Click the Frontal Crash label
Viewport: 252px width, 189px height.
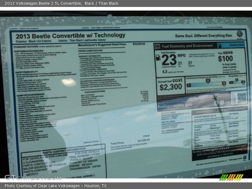[x=198, y=128]
